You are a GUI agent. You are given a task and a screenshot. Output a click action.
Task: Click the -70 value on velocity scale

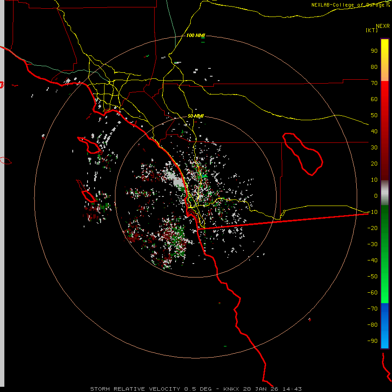click(372, 308)
